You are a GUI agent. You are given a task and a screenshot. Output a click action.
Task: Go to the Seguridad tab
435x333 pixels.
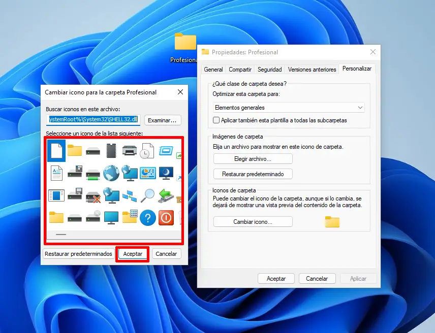coord(270,70)
